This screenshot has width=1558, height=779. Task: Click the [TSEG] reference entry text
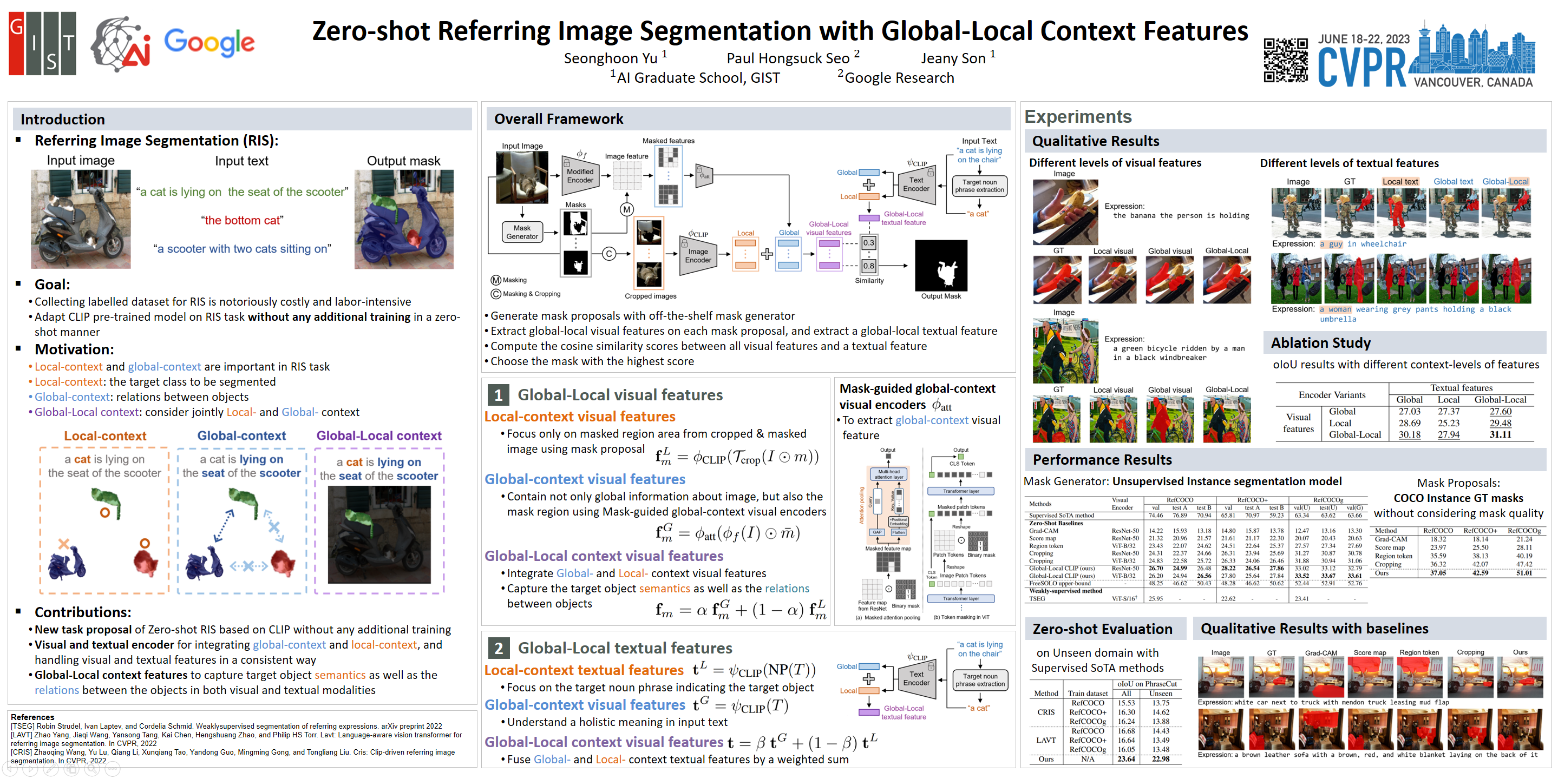(x=226, y=727)
